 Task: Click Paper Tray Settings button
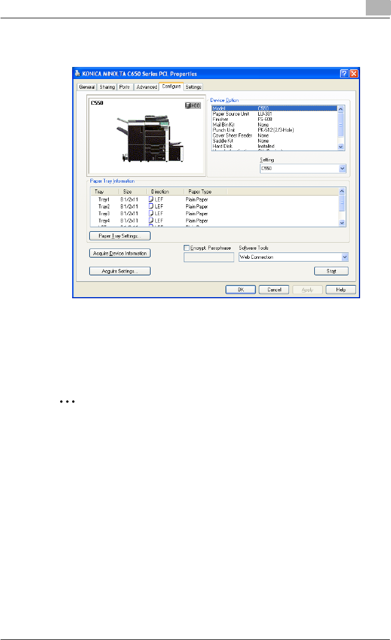120,236
